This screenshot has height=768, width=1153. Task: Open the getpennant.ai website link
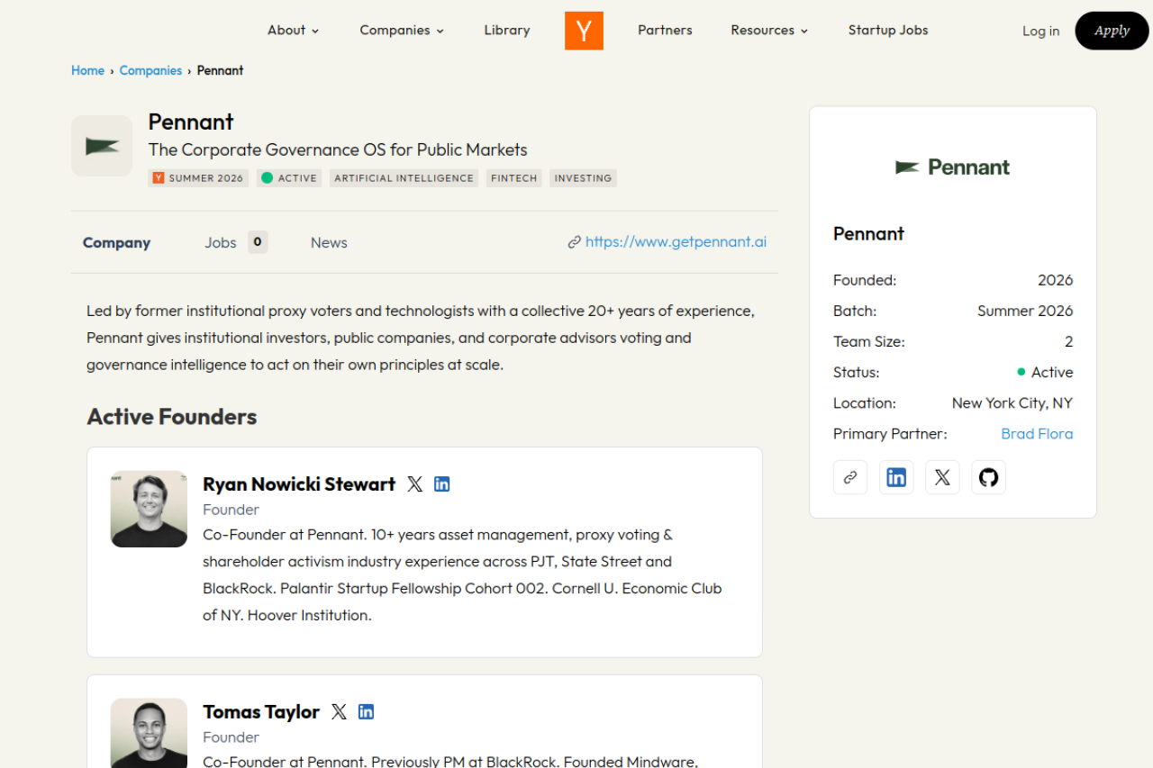coord(676,242)
